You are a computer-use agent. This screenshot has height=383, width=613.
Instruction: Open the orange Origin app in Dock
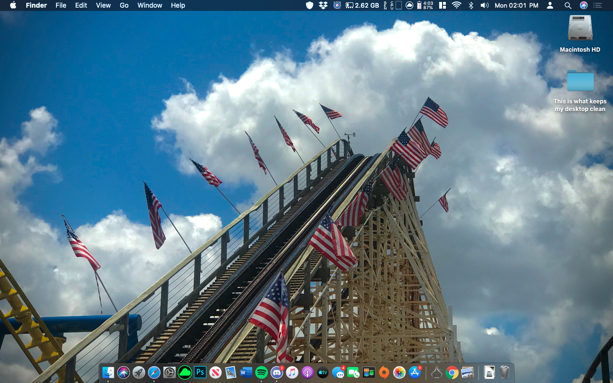click(384, 372)
